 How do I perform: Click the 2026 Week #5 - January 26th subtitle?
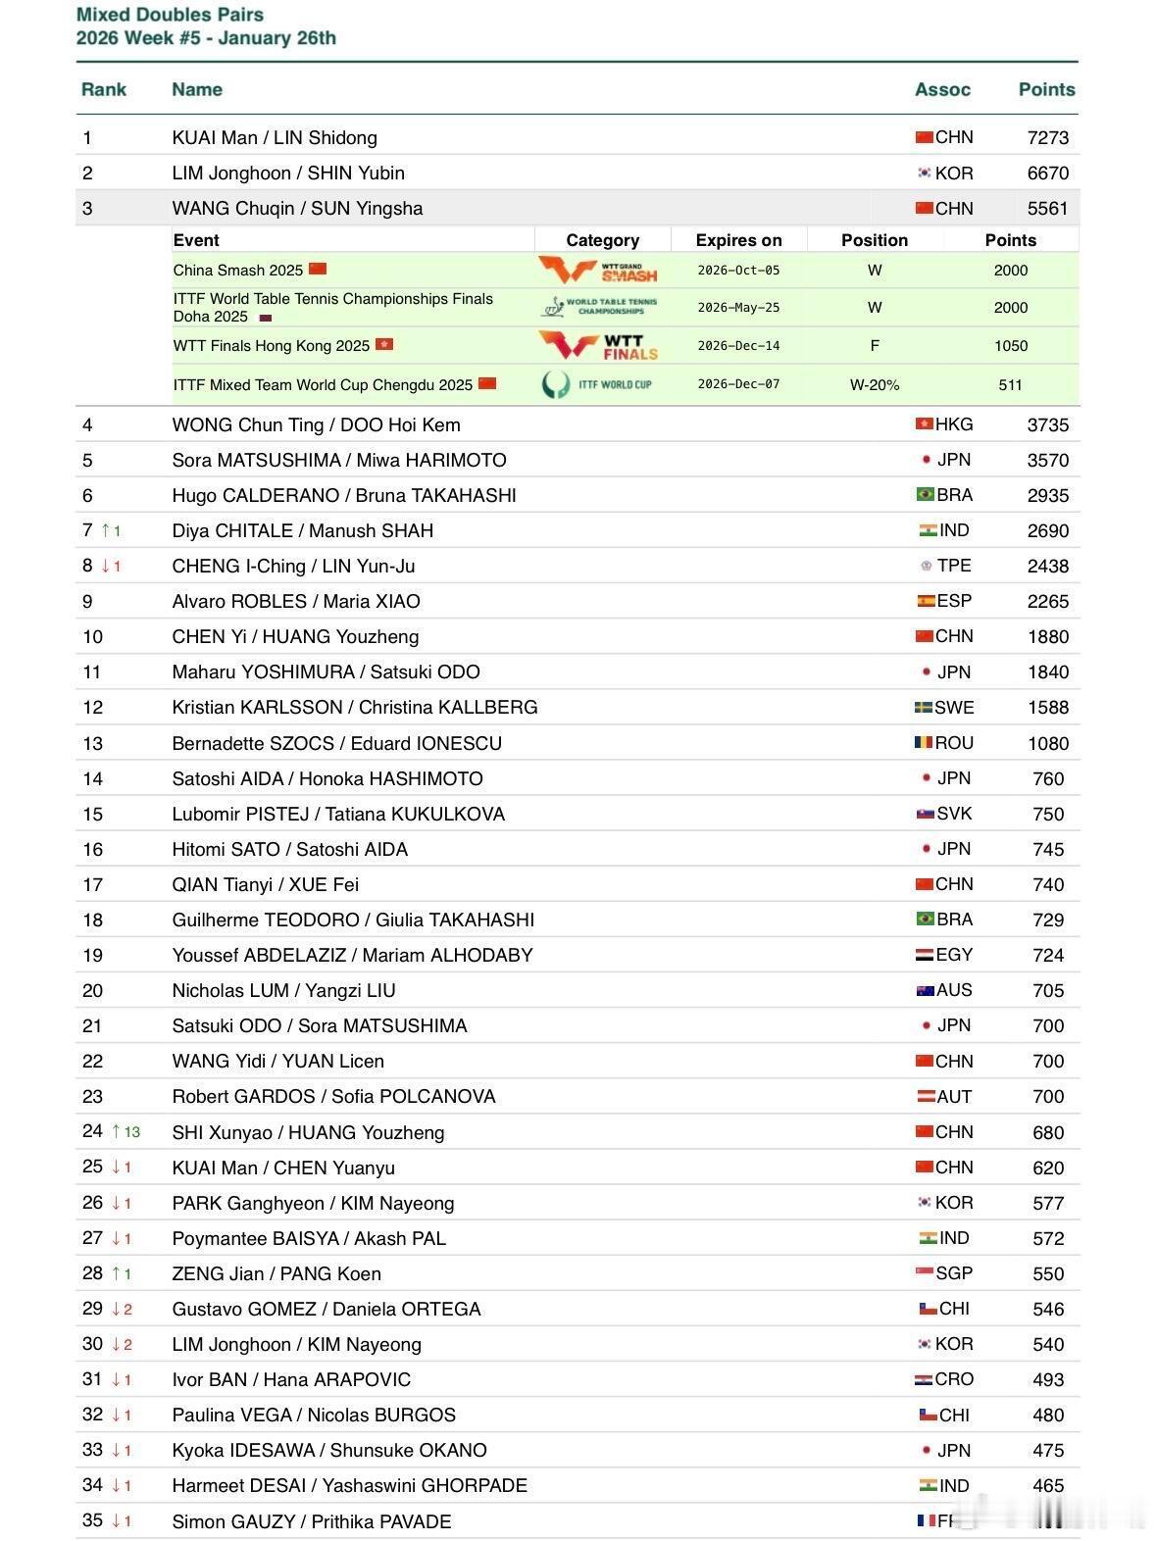(x=206, y=38)
